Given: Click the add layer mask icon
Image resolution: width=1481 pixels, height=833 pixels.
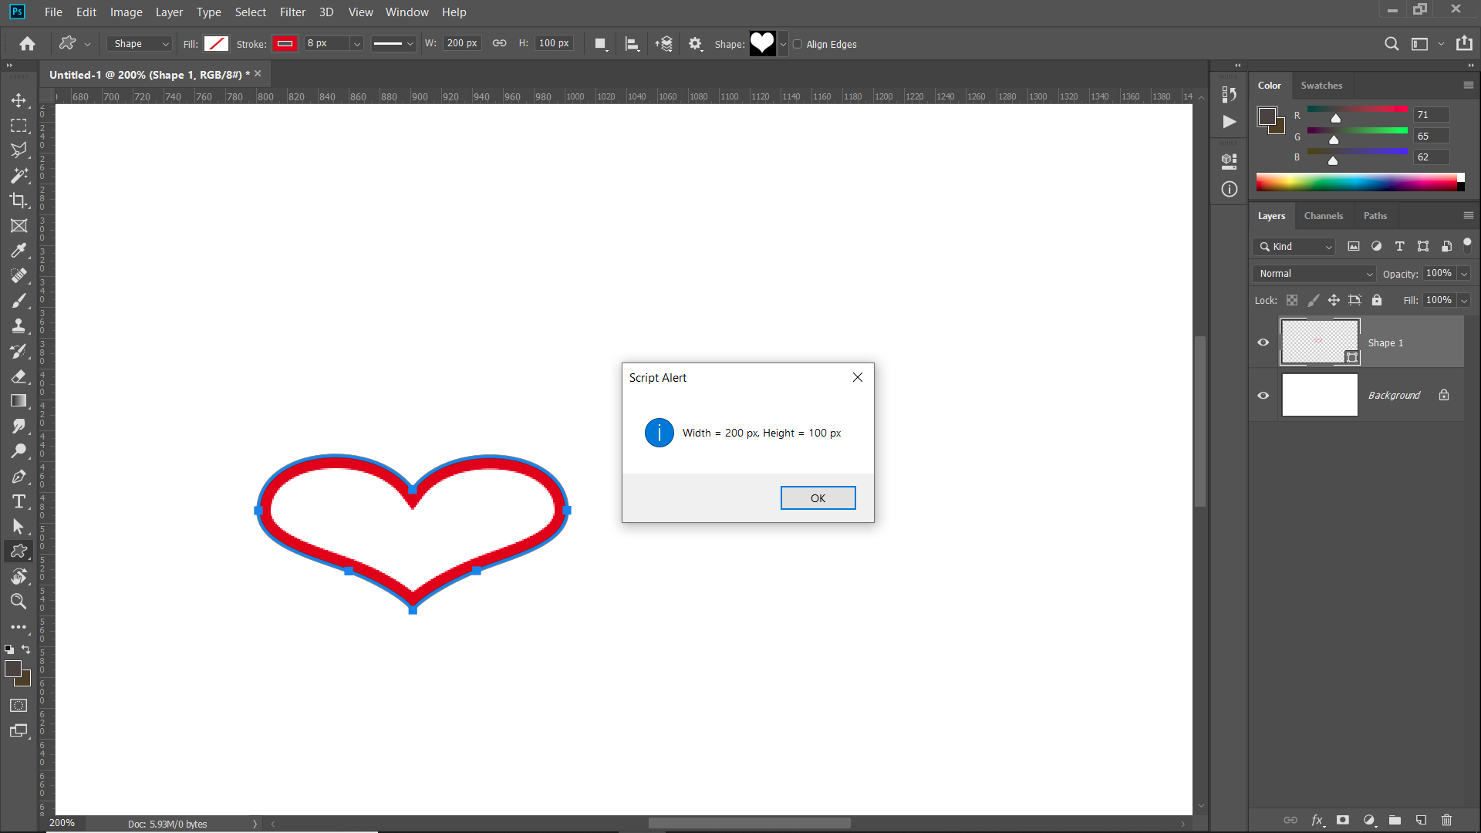Looking at the screenshot, I should pyautogui.click(x=1343, y=820).
